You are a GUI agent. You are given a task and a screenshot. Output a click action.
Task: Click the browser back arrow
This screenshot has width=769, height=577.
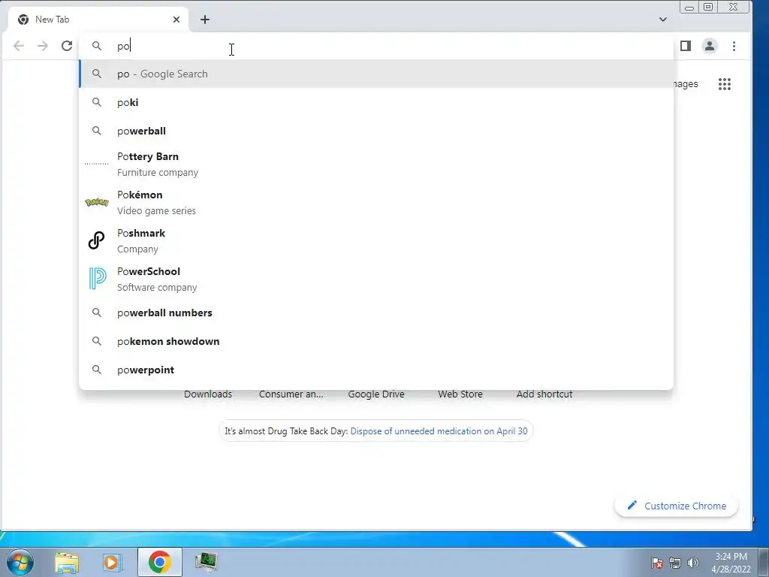click(19, 46)
